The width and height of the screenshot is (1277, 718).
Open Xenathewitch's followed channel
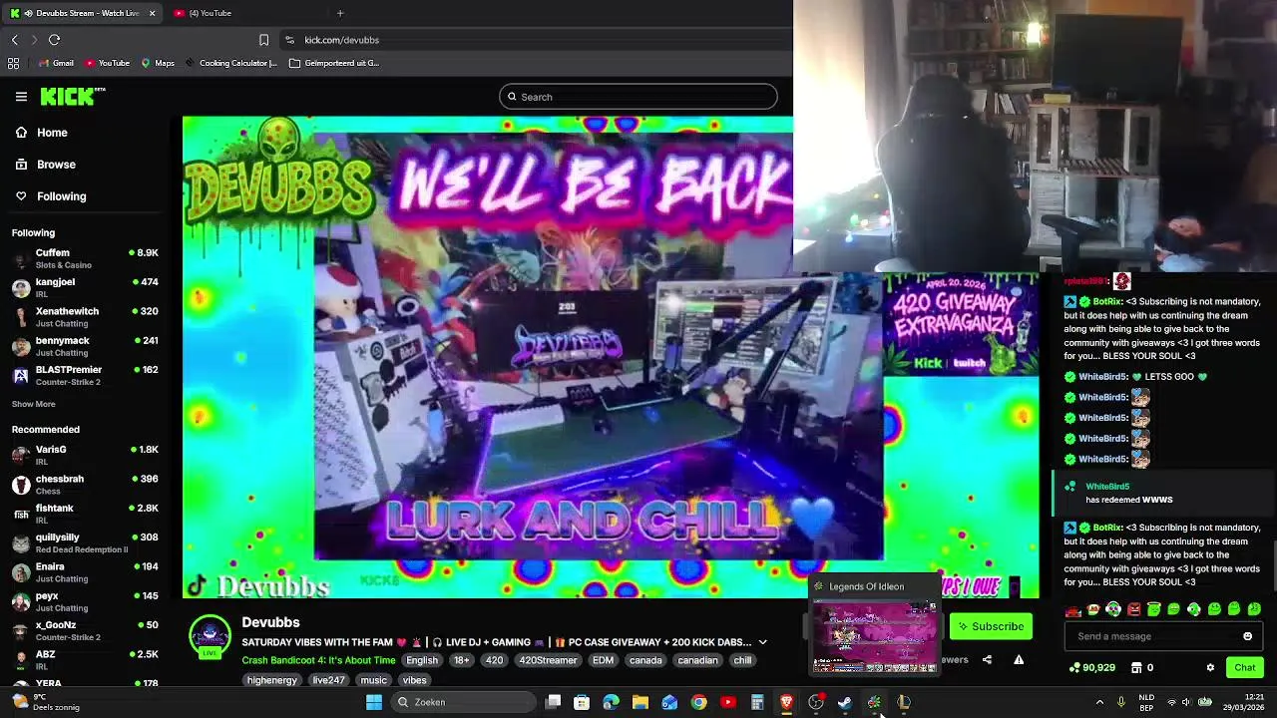pos(86,317)
